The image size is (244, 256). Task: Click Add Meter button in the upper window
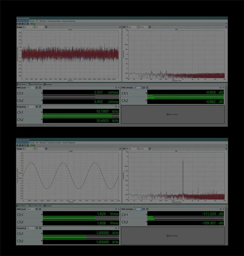(22, 84)
